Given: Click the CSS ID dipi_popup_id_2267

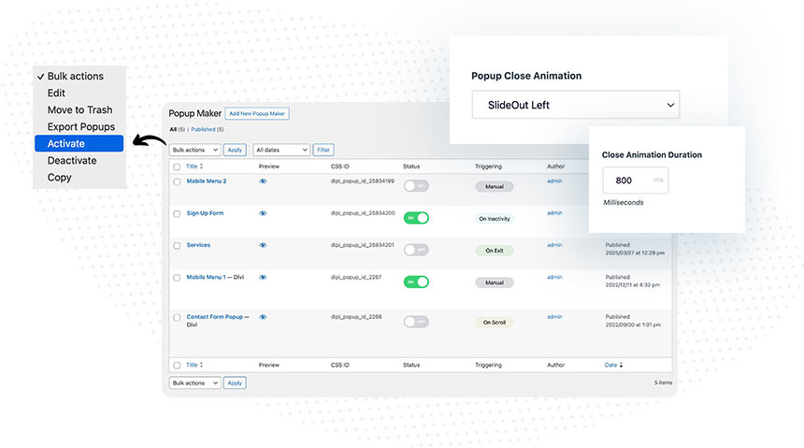Looking at the screenshot, I should [356, 277].
